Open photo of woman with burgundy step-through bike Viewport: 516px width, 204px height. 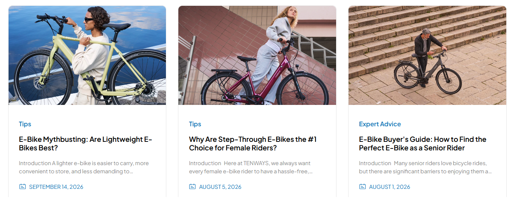pos(257,55)
